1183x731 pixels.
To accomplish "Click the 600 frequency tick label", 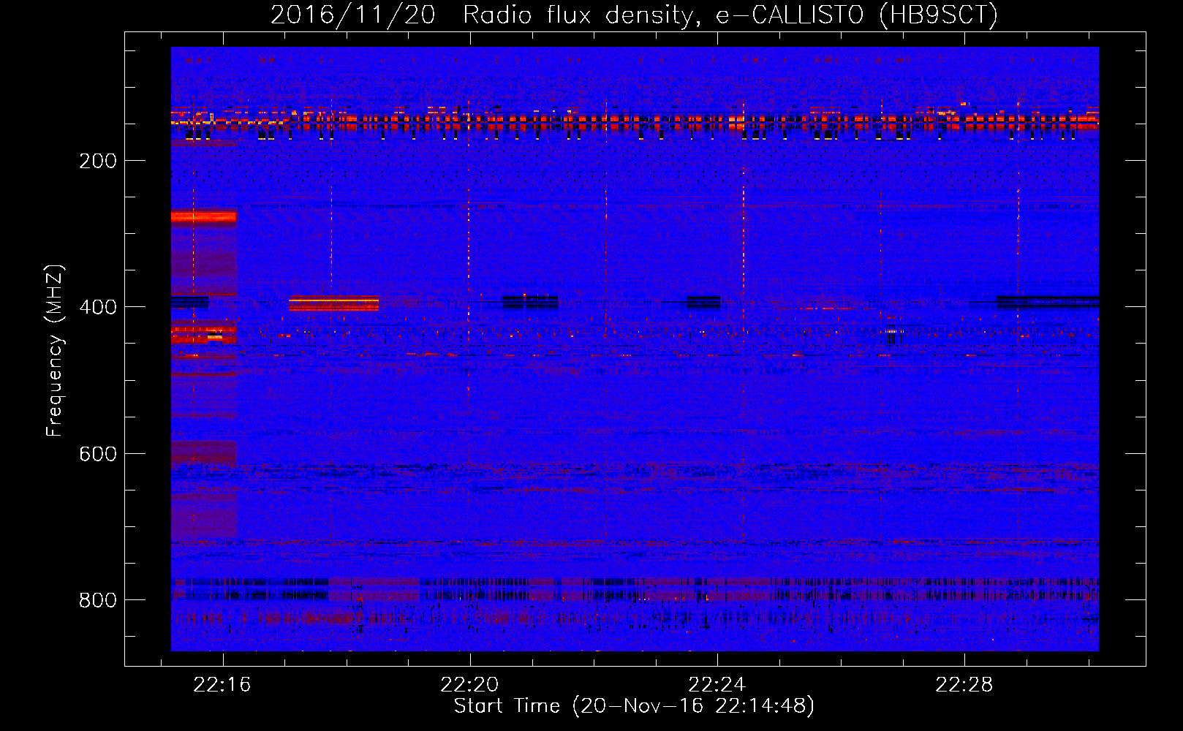I will tap(98, 454).
